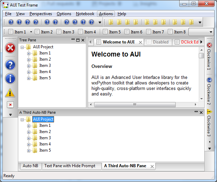Click the first blue question mark toolbar icon
The width and height of the screenshot is (217, 182).
coord(11,22)
